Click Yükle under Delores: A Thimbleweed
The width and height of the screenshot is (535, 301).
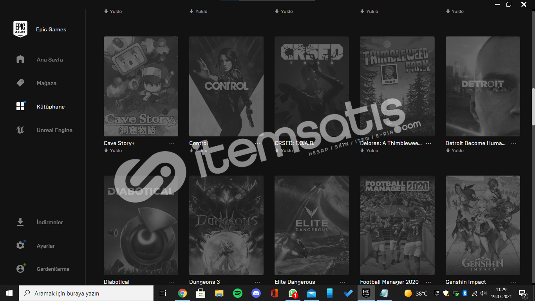pyautogui.click(x=369, y=150)
